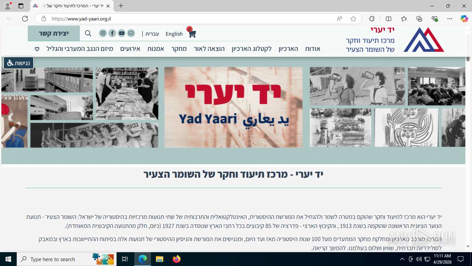Image resolution: width=472 pixels, height=266 pixels.
Task: Refresh the page in Edge
Action: (x=25, y=19)
